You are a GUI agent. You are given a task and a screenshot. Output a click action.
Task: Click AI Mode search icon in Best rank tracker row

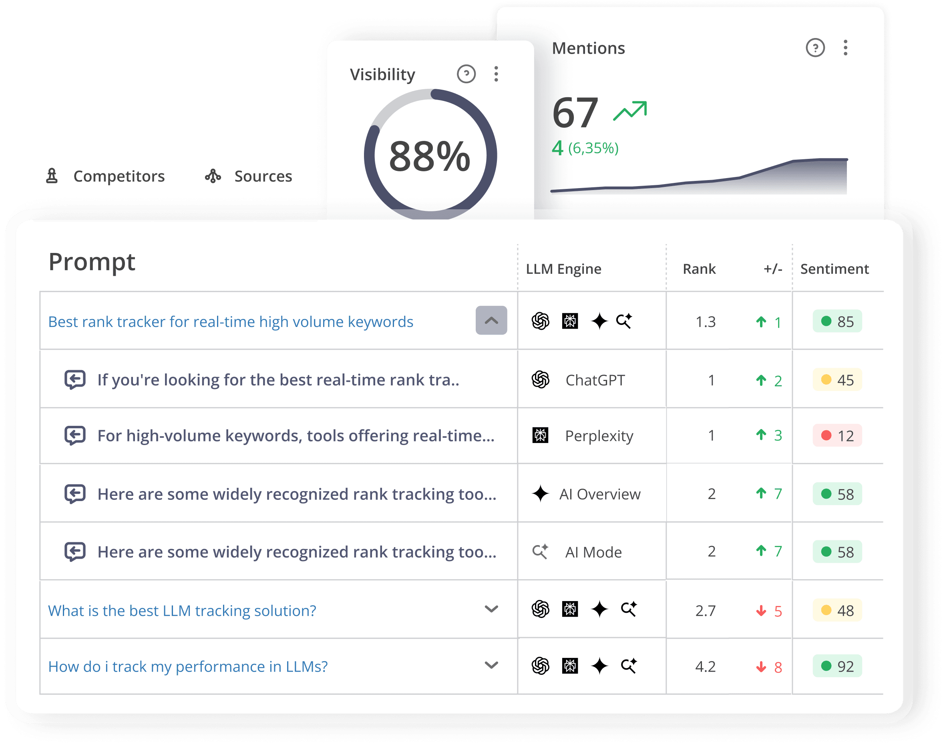624,321
